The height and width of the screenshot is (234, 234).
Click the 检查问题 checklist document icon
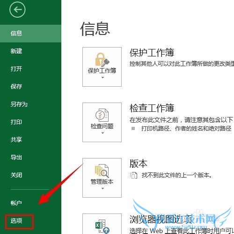tap(102, 115)
